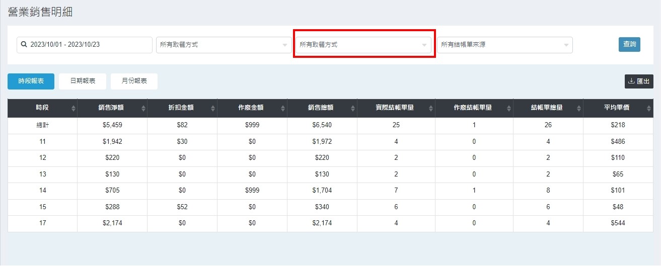Sort by 時段 column sort arrows
The width and height of the screenshot is (661, 266).
[74, 108]
